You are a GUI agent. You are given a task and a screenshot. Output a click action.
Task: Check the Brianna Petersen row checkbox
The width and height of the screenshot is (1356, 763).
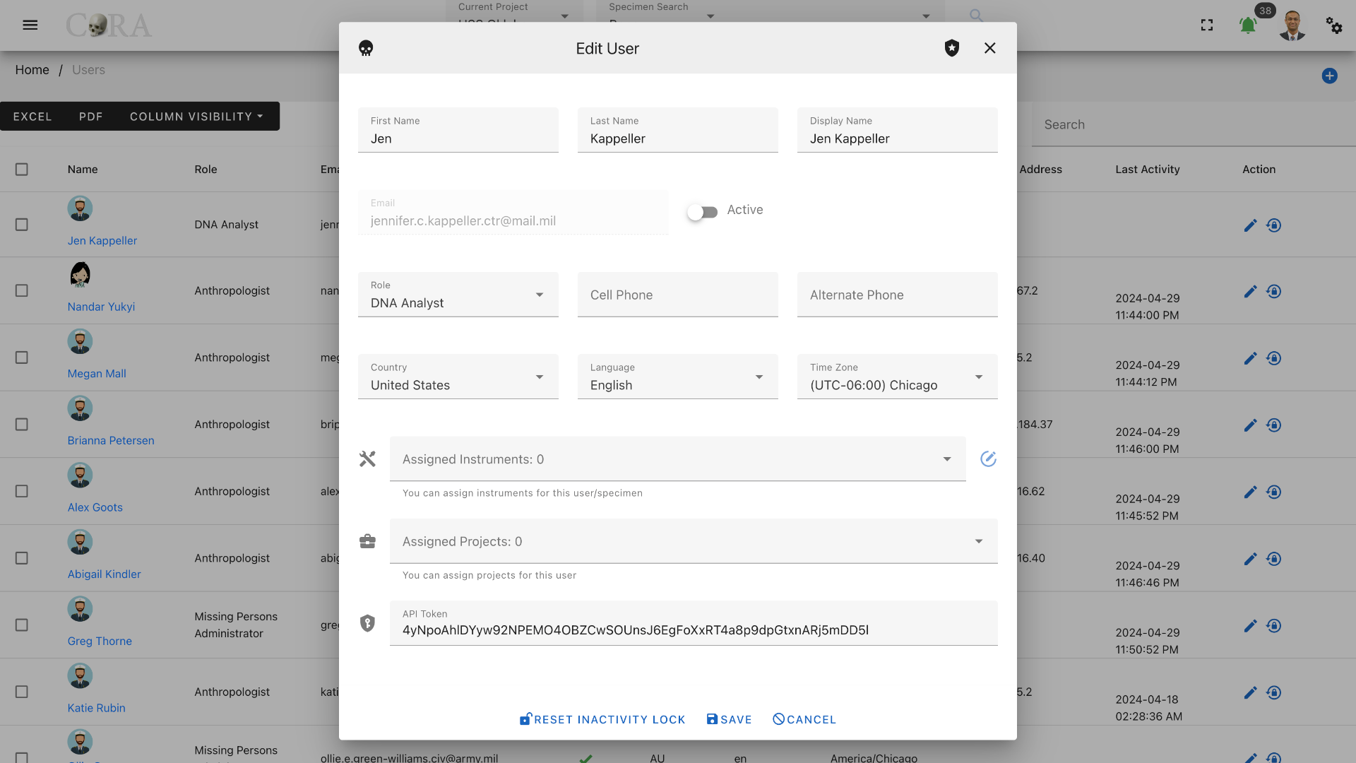[x=22, y=425]
